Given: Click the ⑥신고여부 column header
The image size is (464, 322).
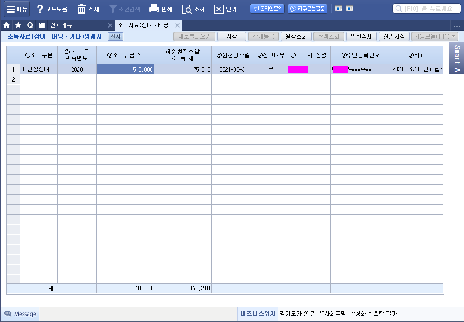Looking at the screenshot, I should click(271, 55).
